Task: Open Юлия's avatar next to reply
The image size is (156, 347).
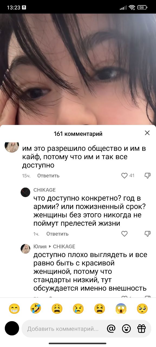Action: tap(25, 249)
